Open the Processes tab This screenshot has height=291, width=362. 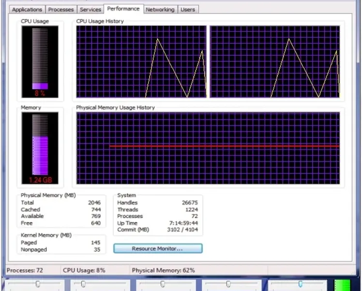[x=61, y=9]
